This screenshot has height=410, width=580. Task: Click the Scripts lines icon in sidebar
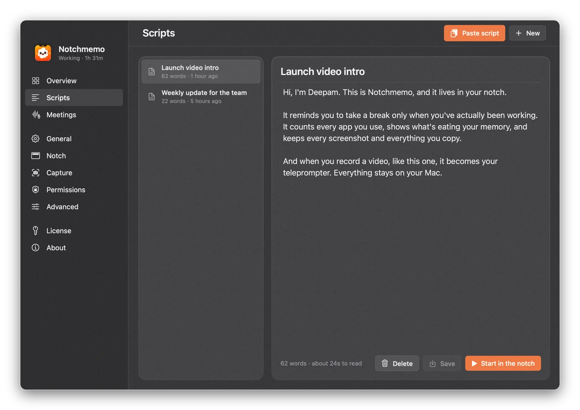click(36, 98)
